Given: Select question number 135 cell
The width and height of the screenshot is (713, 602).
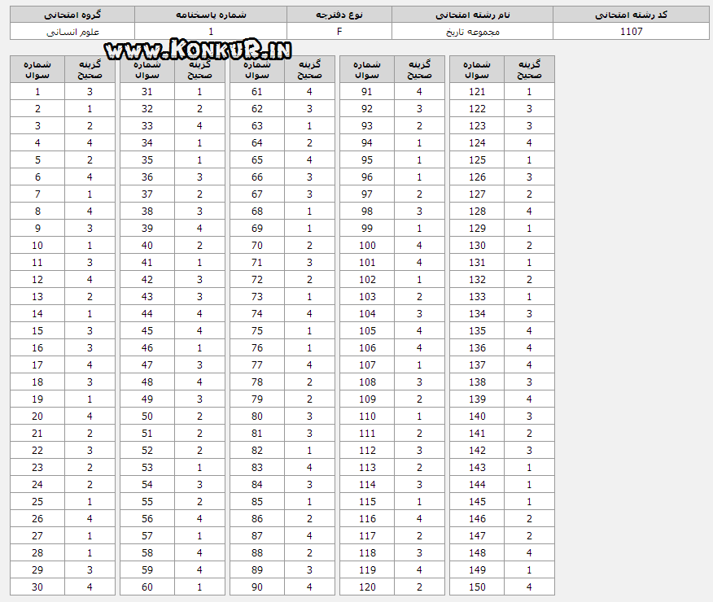Looking at the screenshot, I should (x=477, y=331).
